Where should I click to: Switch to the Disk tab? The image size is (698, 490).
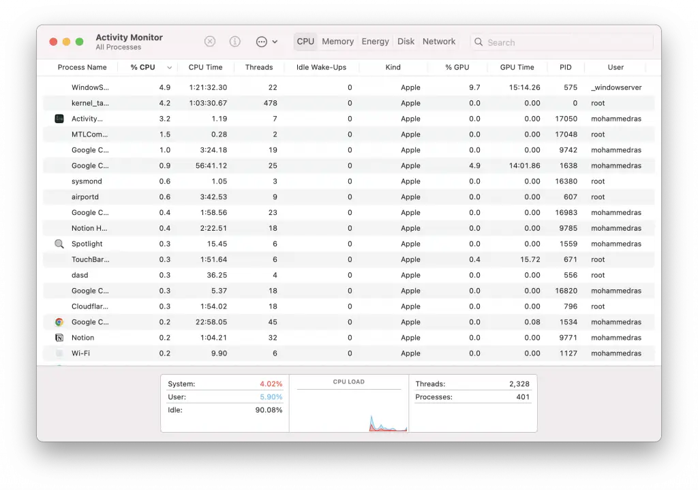(x=406, y=42)
